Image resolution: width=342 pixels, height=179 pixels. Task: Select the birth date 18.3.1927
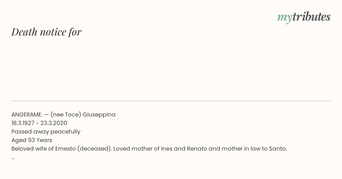coord(23,123)
